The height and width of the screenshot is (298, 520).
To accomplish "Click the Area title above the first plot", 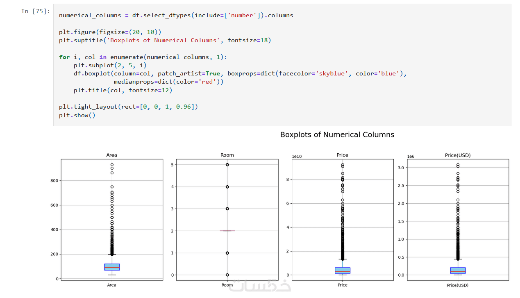I will [x=111, y=155].
